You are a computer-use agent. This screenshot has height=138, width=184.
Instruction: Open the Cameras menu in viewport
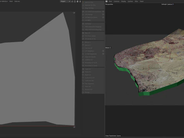tap(117, 2)
